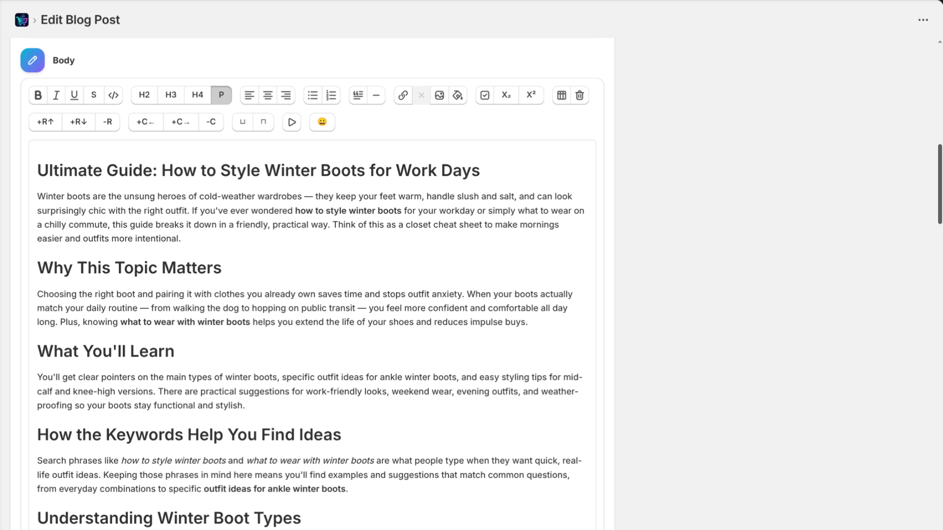This screenshot has width=943, height=530.
Task: Center align the selected text
Action: pyautogui.click(x=267, y=95)
